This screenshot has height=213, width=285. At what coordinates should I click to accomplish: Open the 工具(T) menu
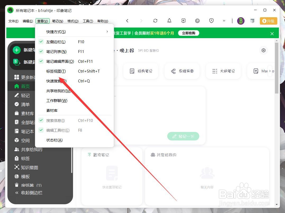tap(88, 21)
